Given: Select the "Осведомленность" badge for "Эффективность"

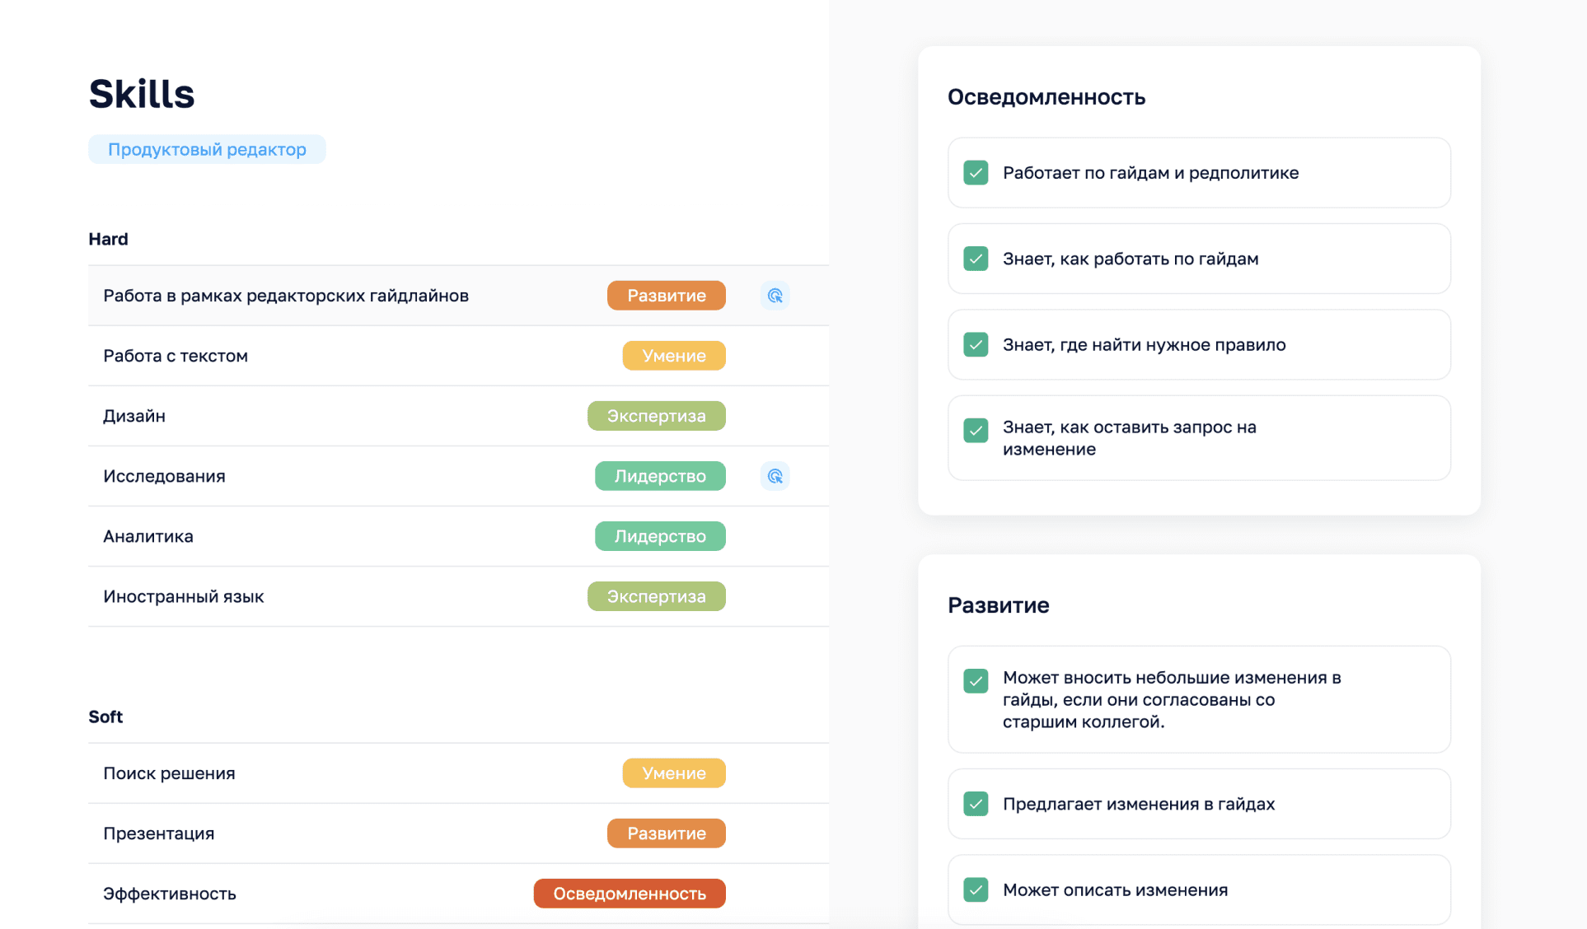Looking at the screenshot, I should pyautogui.click(x=629, y=893).
